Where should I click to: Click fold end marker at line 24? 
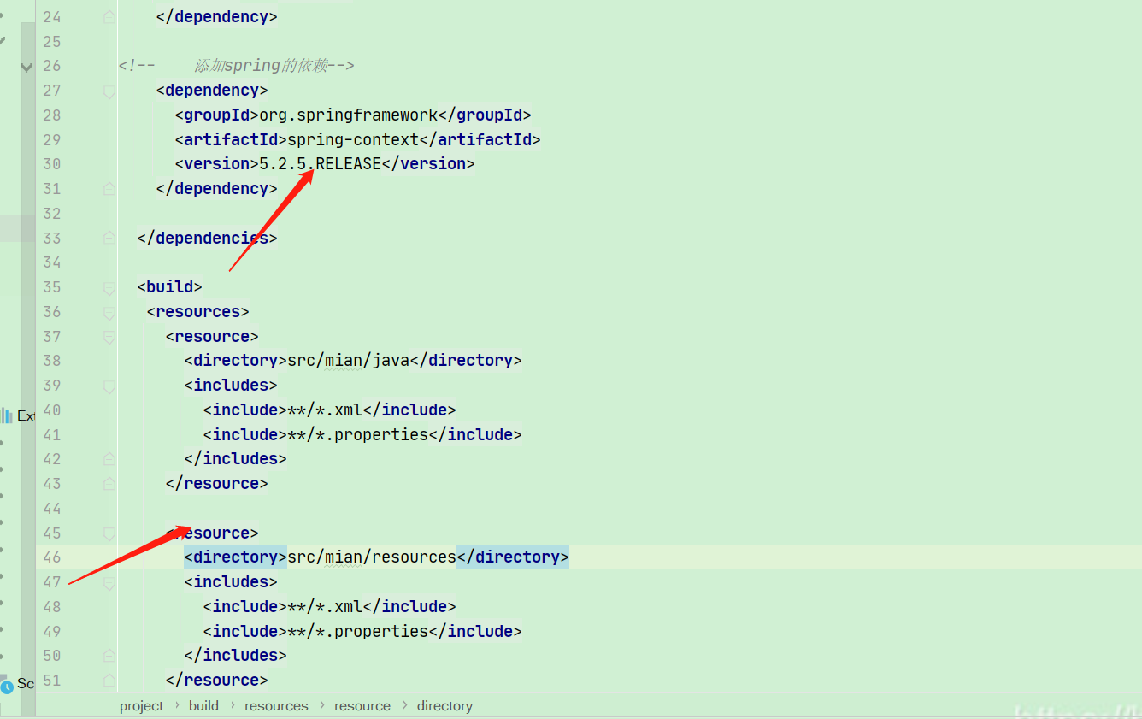(109, 17)
